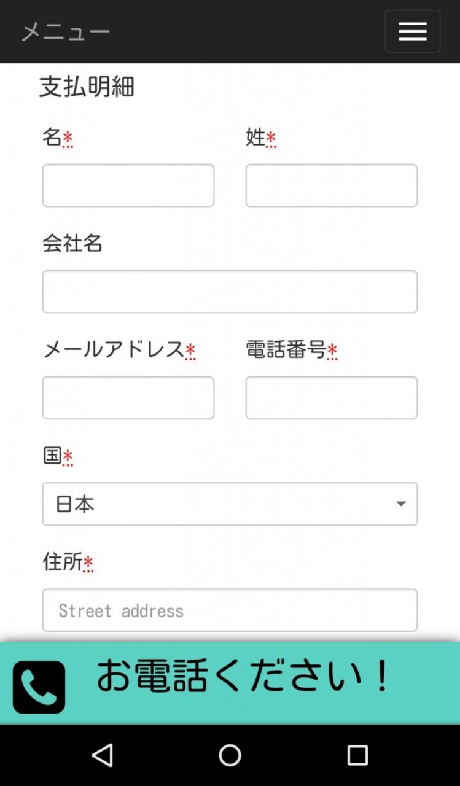Screen dimensions: 460x786
Task: Focus the 名 first name field
Action: [x=128, y=185]
